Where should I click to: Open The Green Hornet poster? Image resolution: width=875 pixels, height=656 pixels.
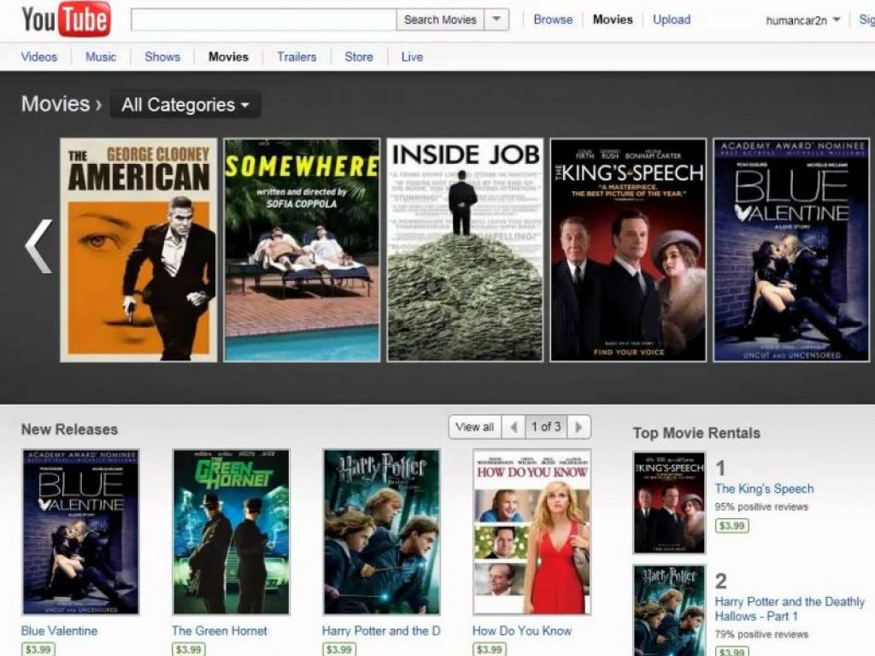(231, 531)
